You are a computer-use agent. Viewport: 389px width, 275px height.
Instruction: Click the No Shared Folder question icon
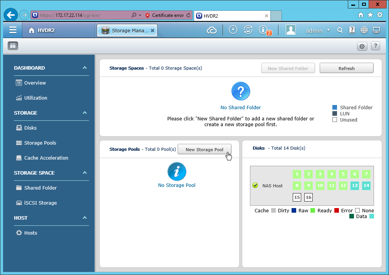click(241, 91)
